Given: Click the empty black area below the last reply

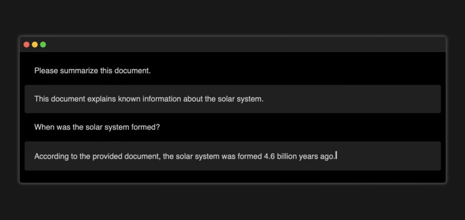Looking at the screenshot, I should 232,177.
